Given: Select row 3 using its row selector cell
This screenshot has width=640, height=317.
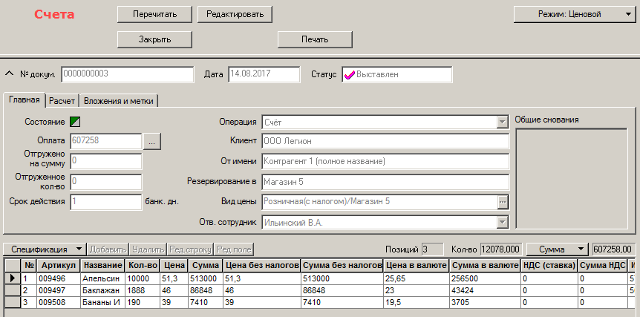Looking at the screenshot, I should (x=12, y=303).
